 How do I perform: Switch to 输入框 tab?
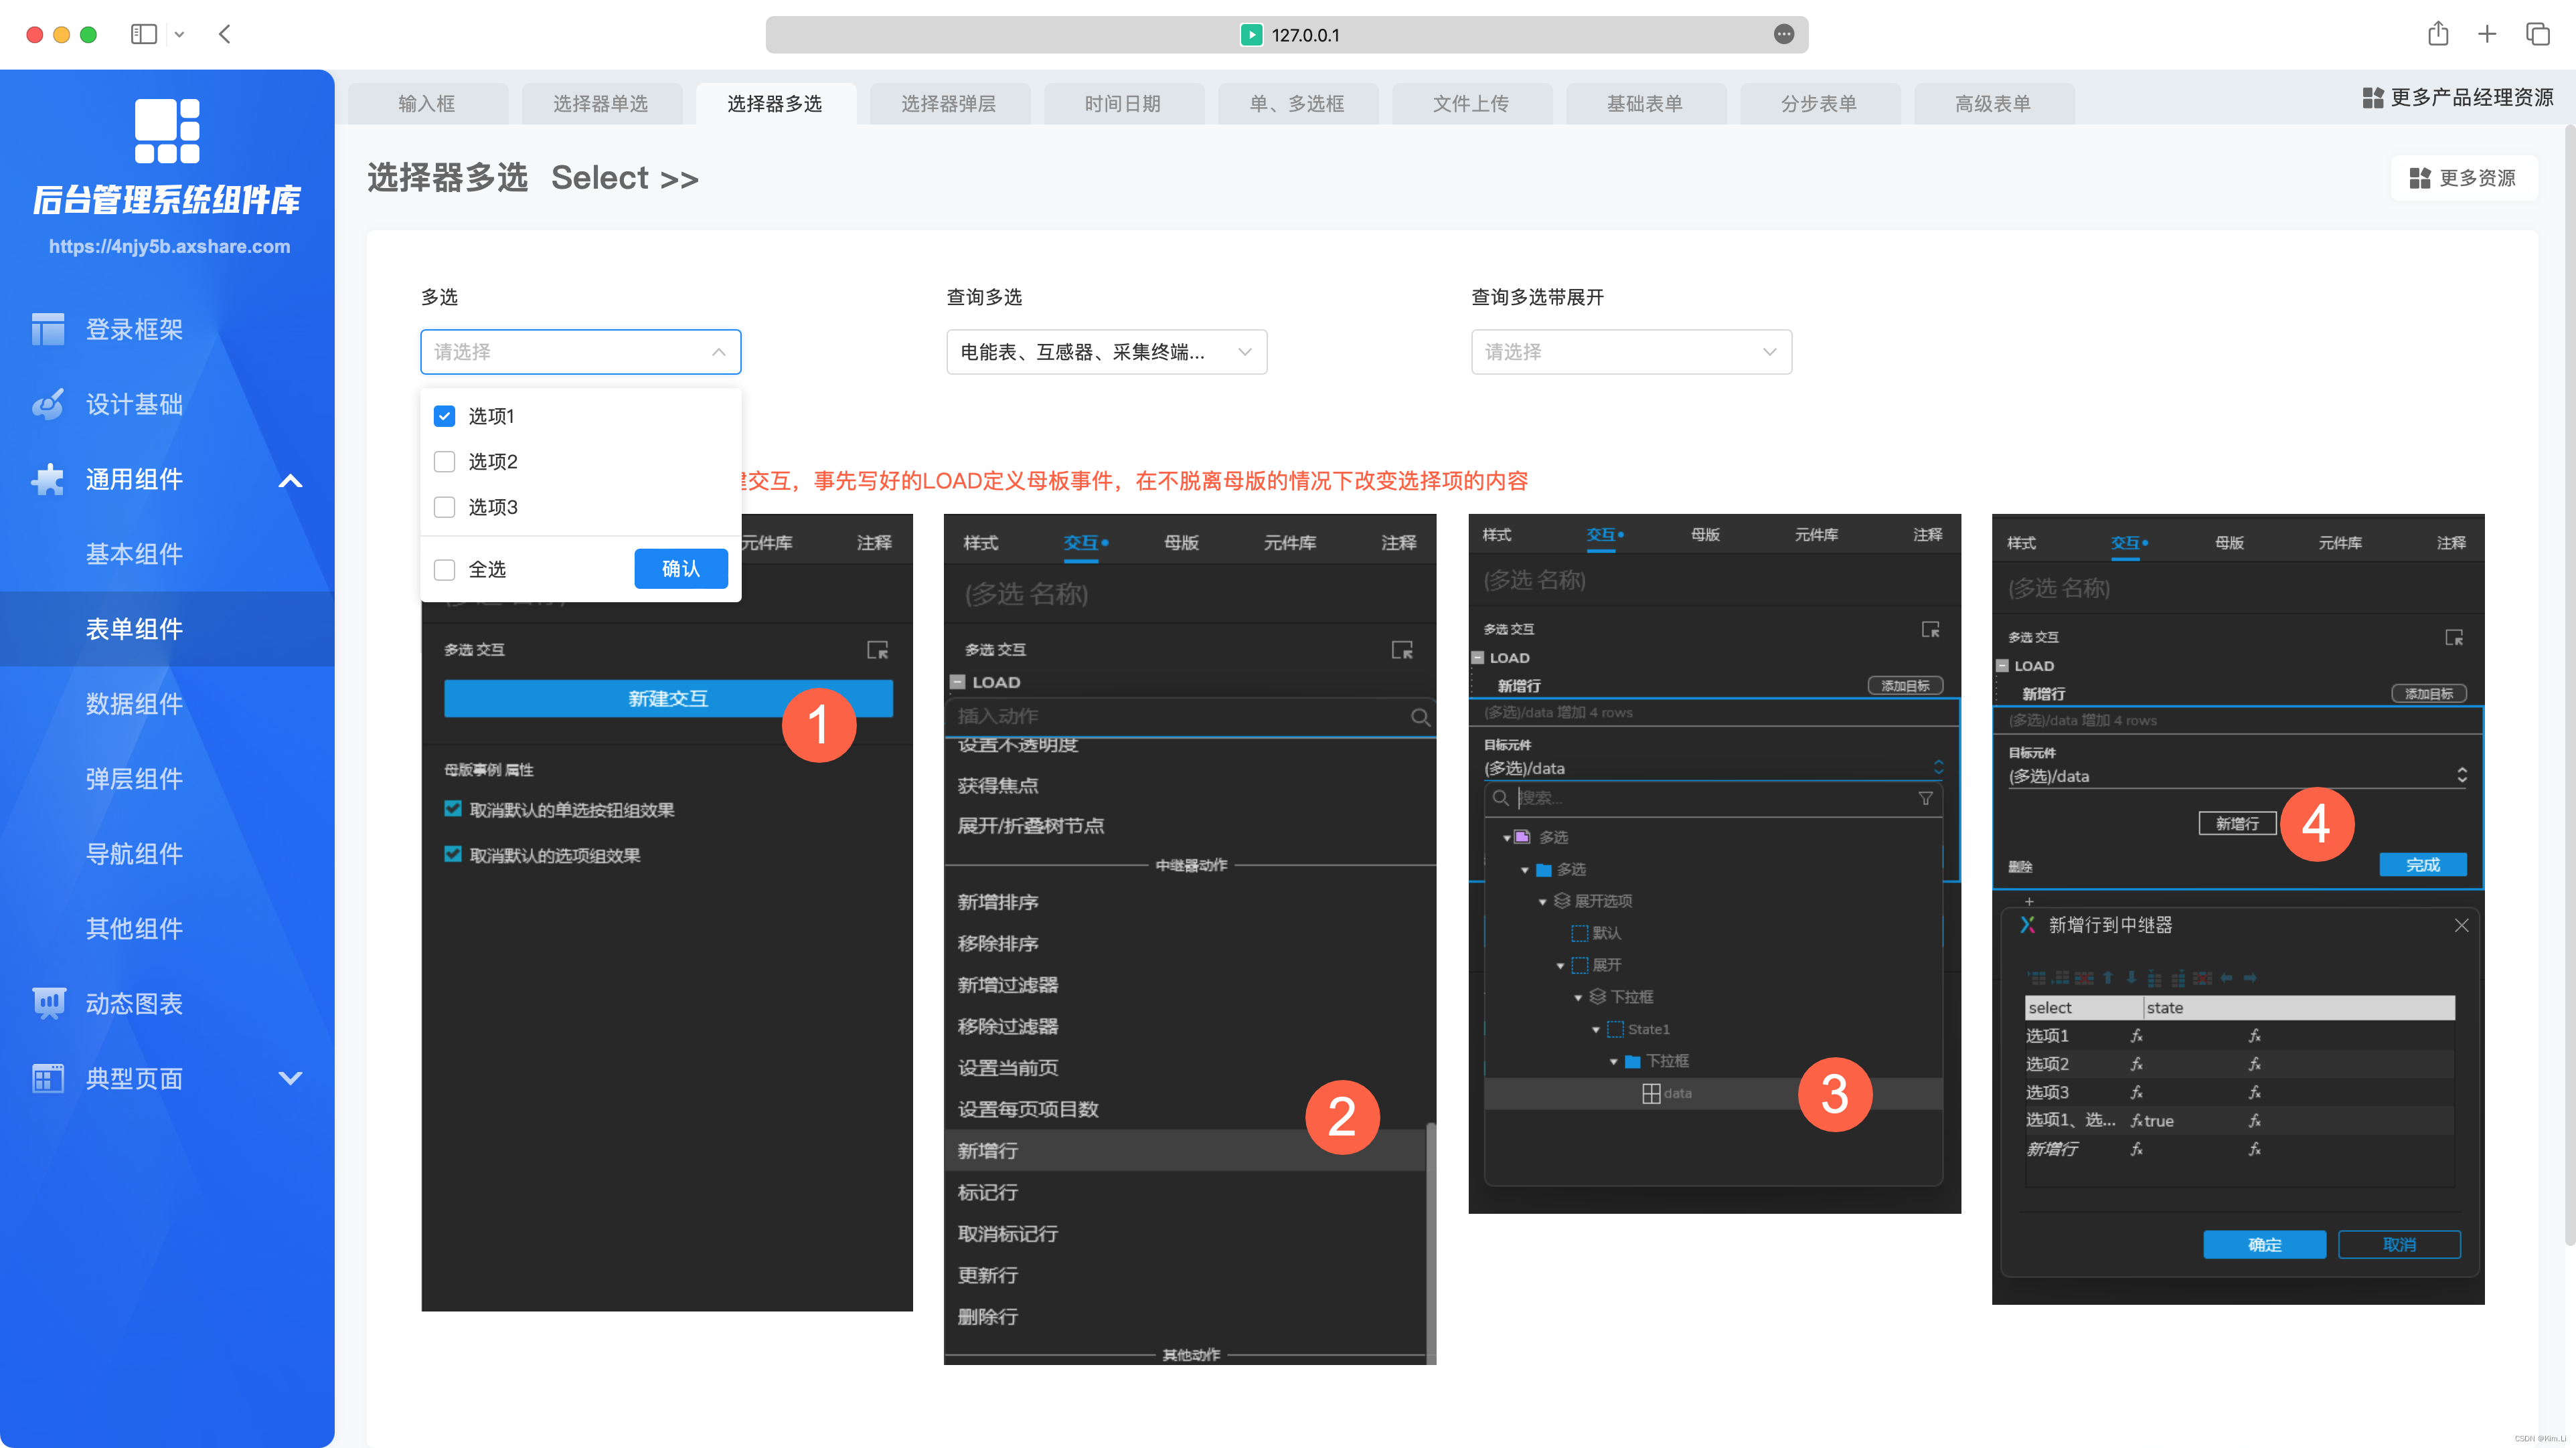point(427,104)
